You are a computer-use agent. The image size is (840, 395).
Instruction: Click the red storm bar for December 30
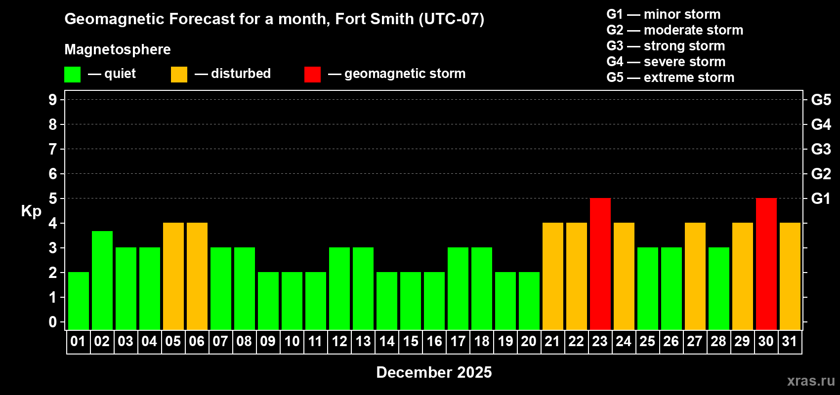(766, 264)
